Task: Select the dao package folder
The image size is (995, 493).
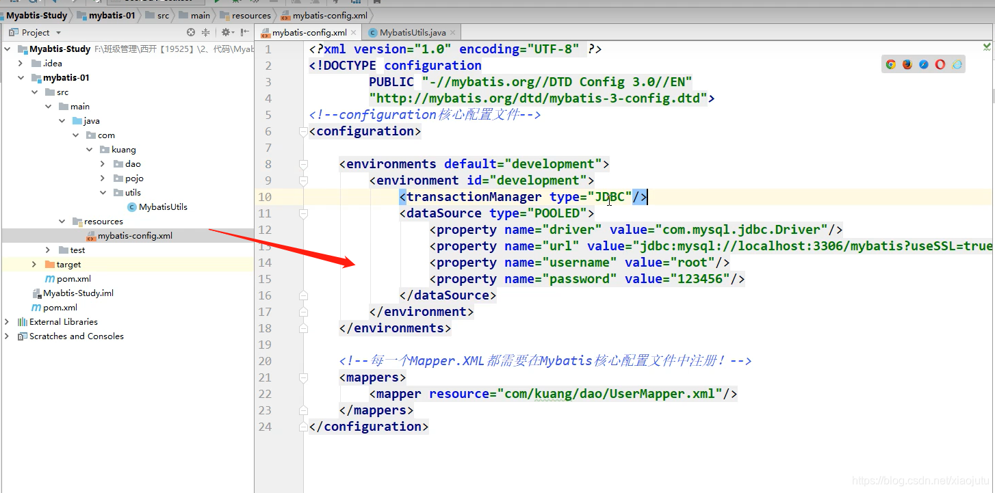Action: click(127, 163)
